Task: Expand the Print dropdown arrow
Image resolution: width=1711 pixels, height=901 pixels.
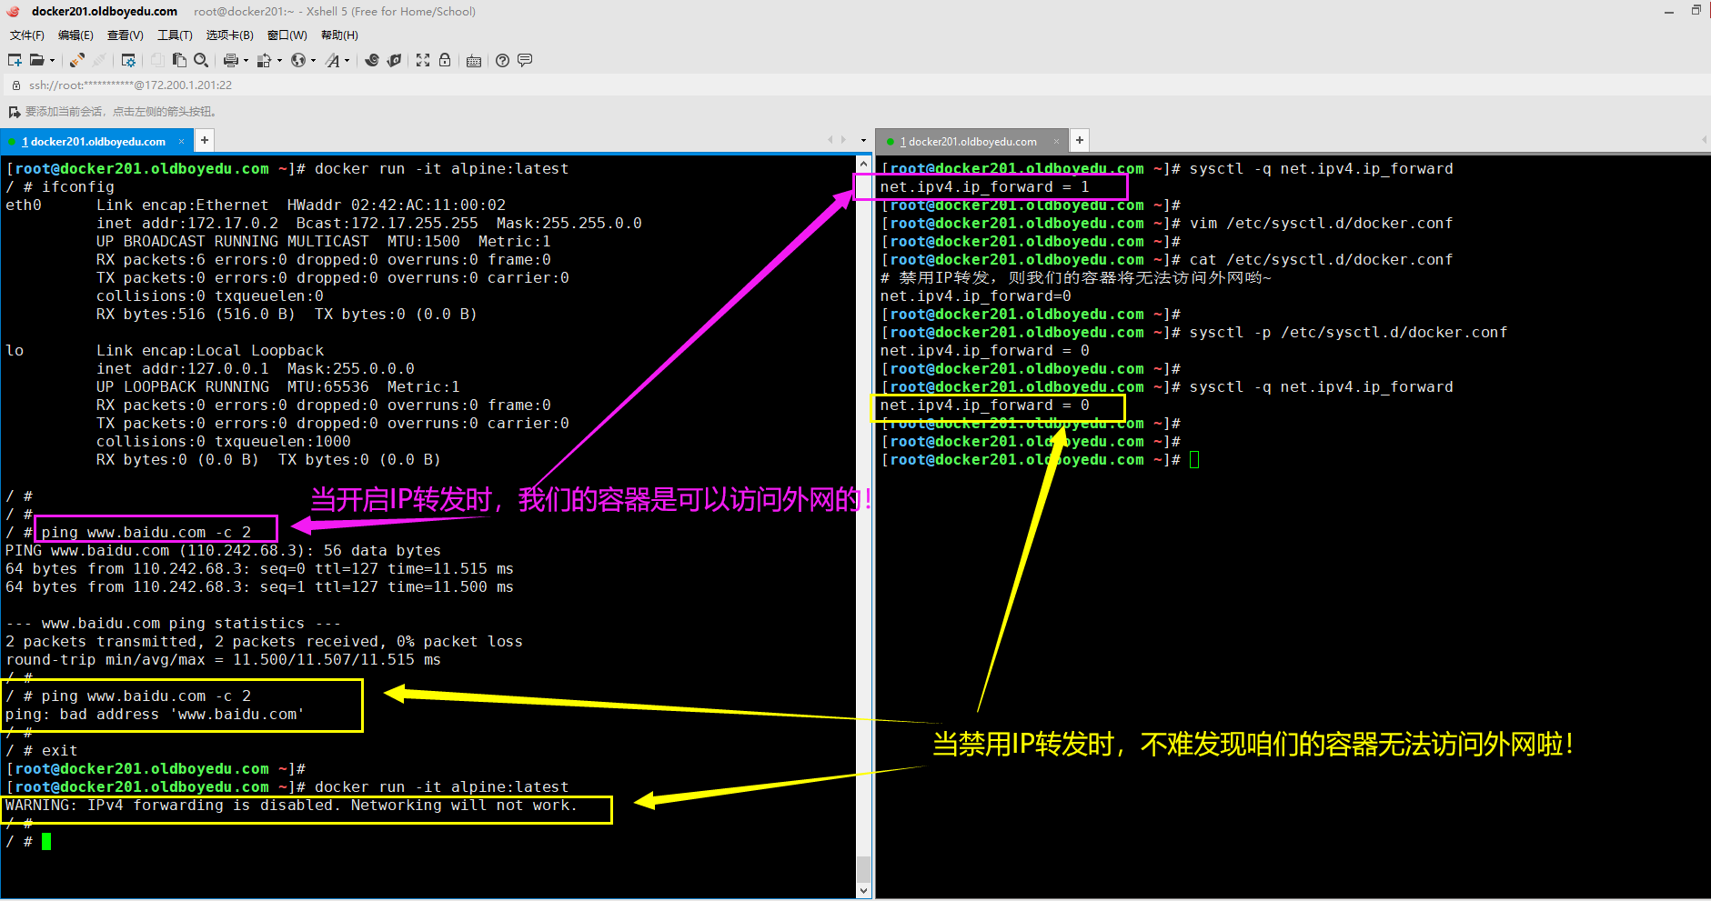Action: pyautogui.click(x=246, y=61)
